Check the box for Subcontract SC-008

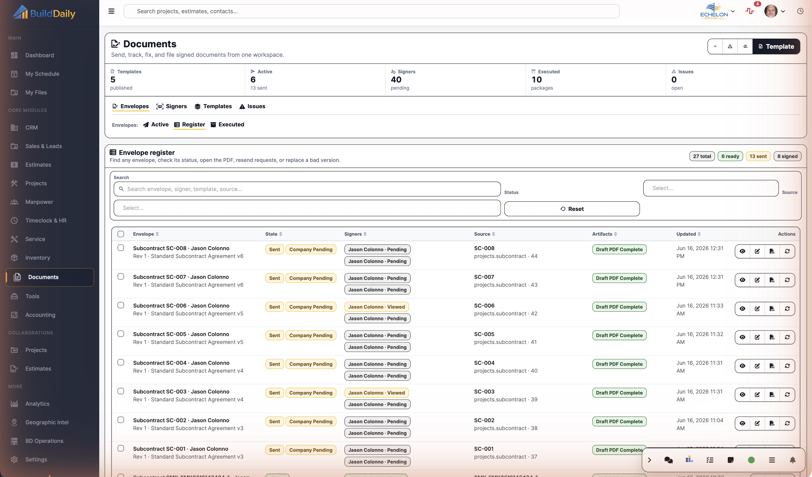(x=121, y=248)
